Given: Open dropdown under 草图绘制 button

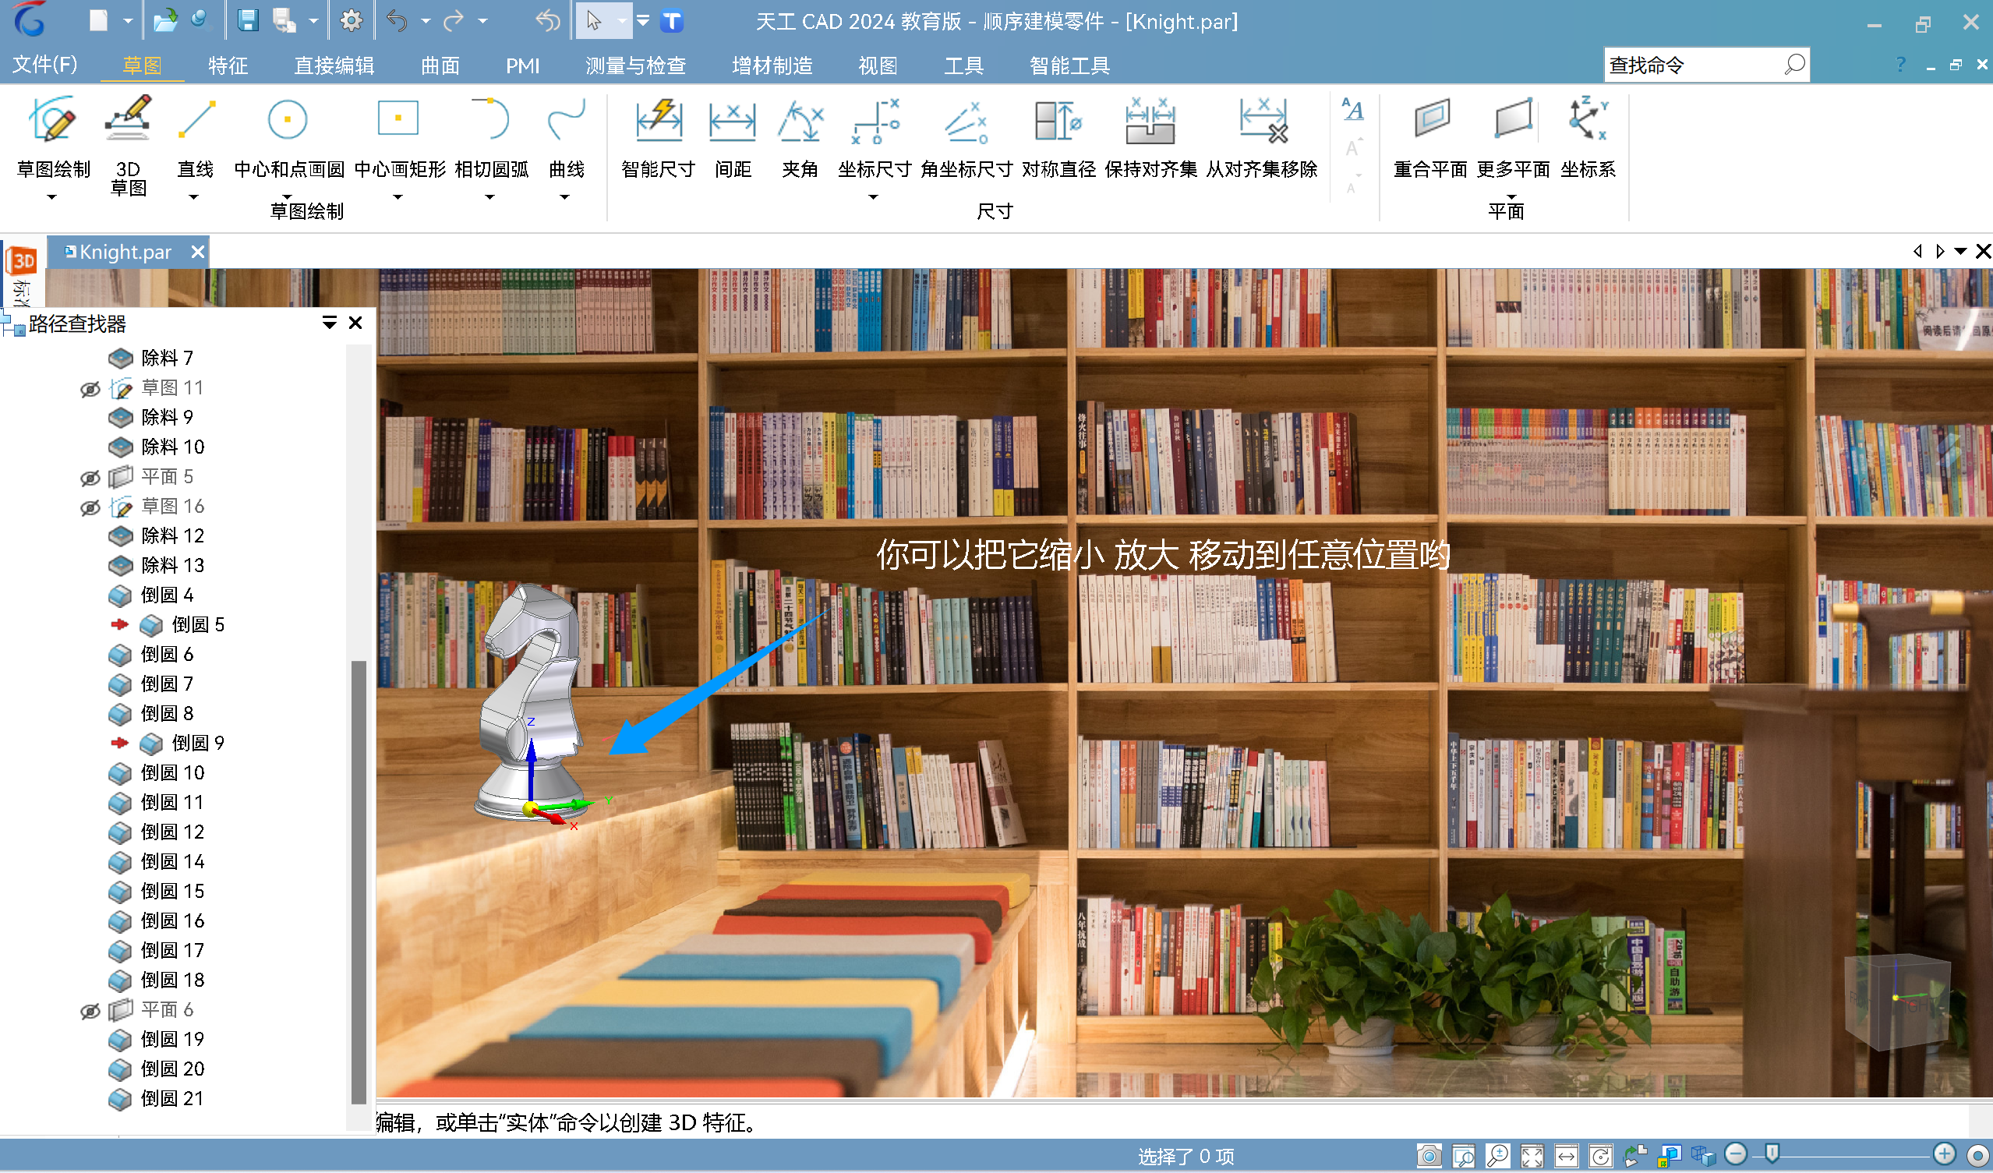Looking at the screenshot, I should click(52, 197).
